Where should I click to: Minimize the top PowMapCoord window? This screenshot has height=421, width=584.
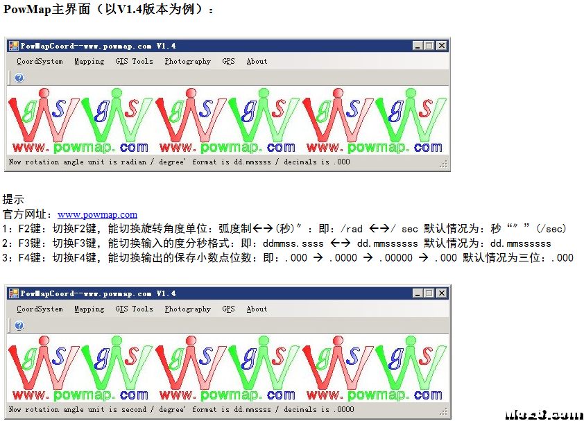[418, 46]
